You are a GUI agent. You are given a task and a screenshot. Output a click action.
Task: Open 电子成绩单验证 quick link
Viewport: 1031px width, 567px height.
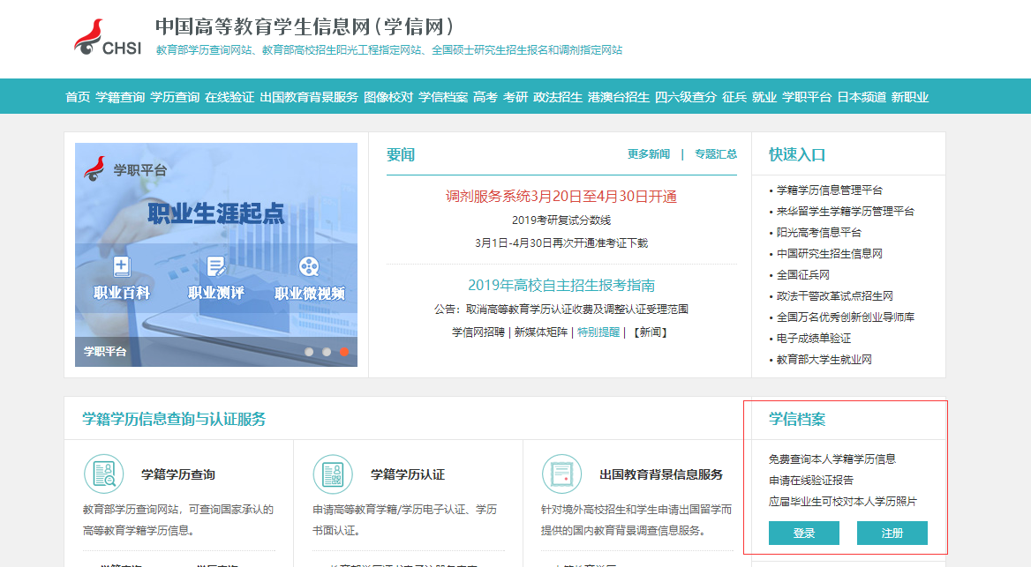tap(813, 338)
